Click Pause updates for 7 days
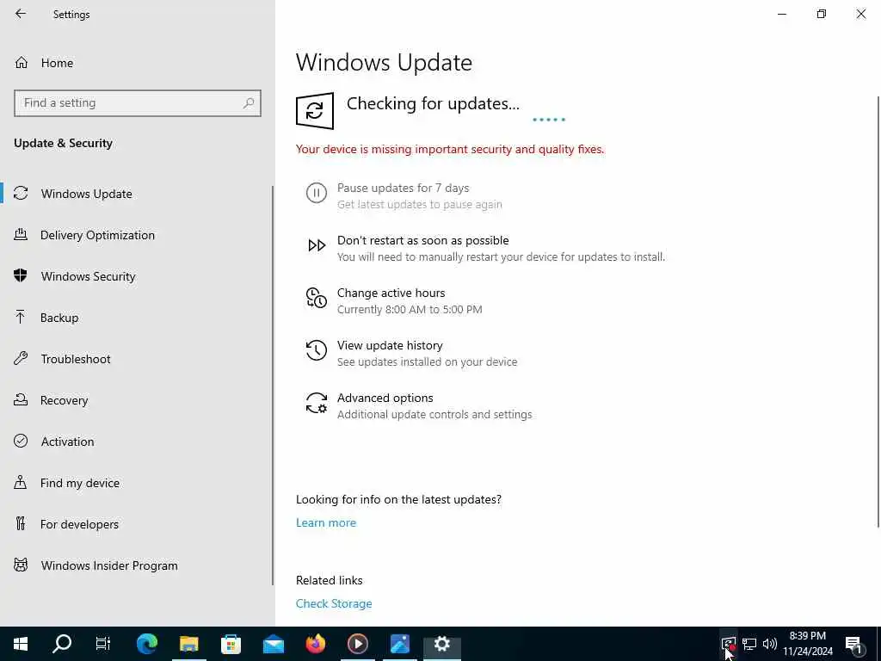 click(x=403, y=188)
